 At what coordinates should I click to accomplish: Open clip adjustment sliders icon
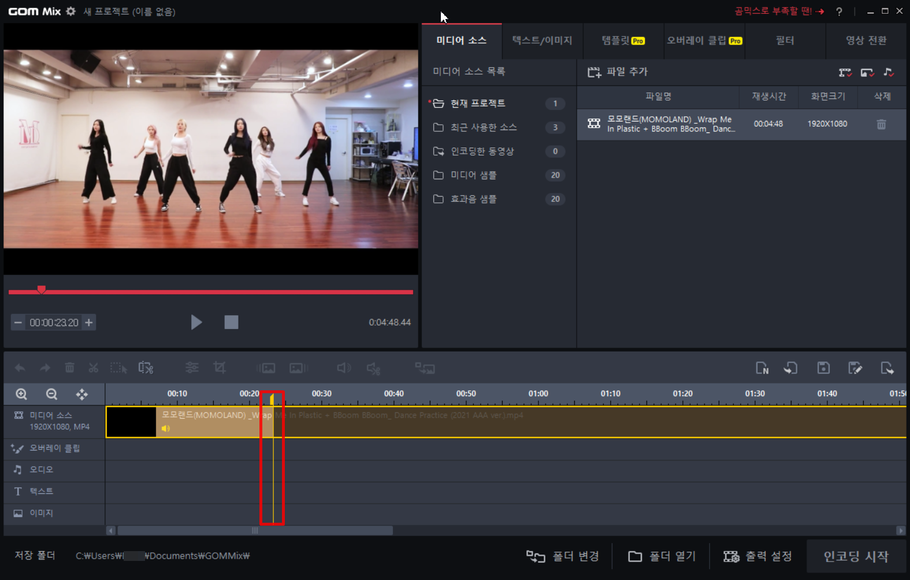[192, 368]
